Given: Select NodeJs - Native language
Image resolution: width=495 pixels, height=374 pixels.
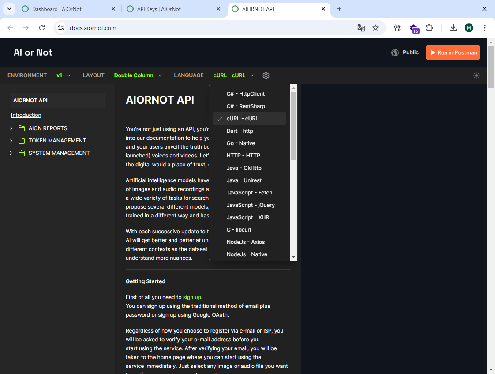Looking at the screenshot, I should [249, 254].
